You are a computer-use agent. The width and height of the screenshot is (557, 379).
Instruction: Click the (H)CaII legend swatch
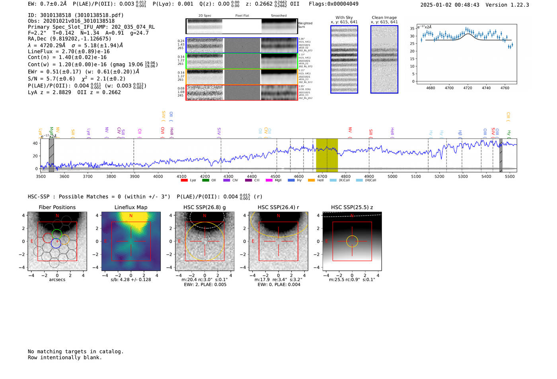coord(359,181)
